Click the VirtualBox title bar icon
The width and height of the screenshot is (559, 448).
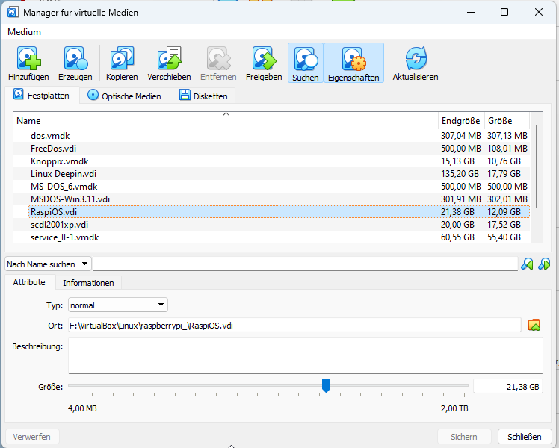[13, 13]
